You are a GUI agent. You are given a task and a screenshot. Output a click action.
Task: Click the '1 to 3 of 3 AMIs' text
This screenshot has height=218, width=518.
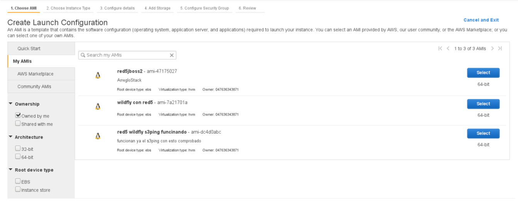tap(470, 49)
